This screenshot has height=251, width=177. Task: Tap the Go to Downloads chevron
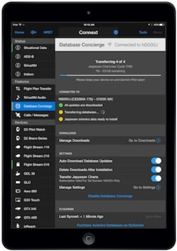[x=158, y=141]
